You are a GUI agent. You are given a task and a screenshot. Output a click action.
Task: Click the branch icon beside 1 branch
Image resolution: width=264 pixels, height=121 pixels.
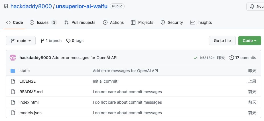click(x=42, y=41)
